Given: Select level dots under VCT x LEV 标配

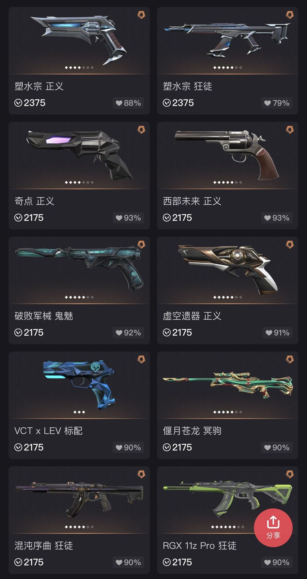Looking at the screenshot, I should tap(79, 412).
